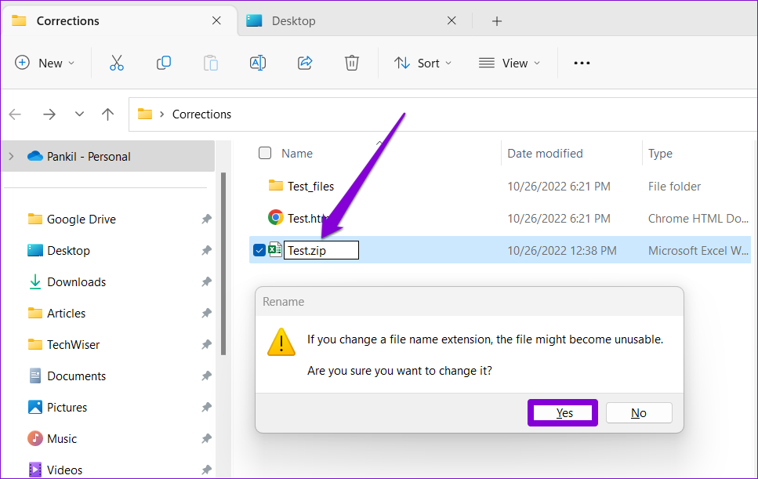The height and width of the screenshot is (479, 758).
Task: Click Yes in the Rename dialog
Action: point(563,413)
